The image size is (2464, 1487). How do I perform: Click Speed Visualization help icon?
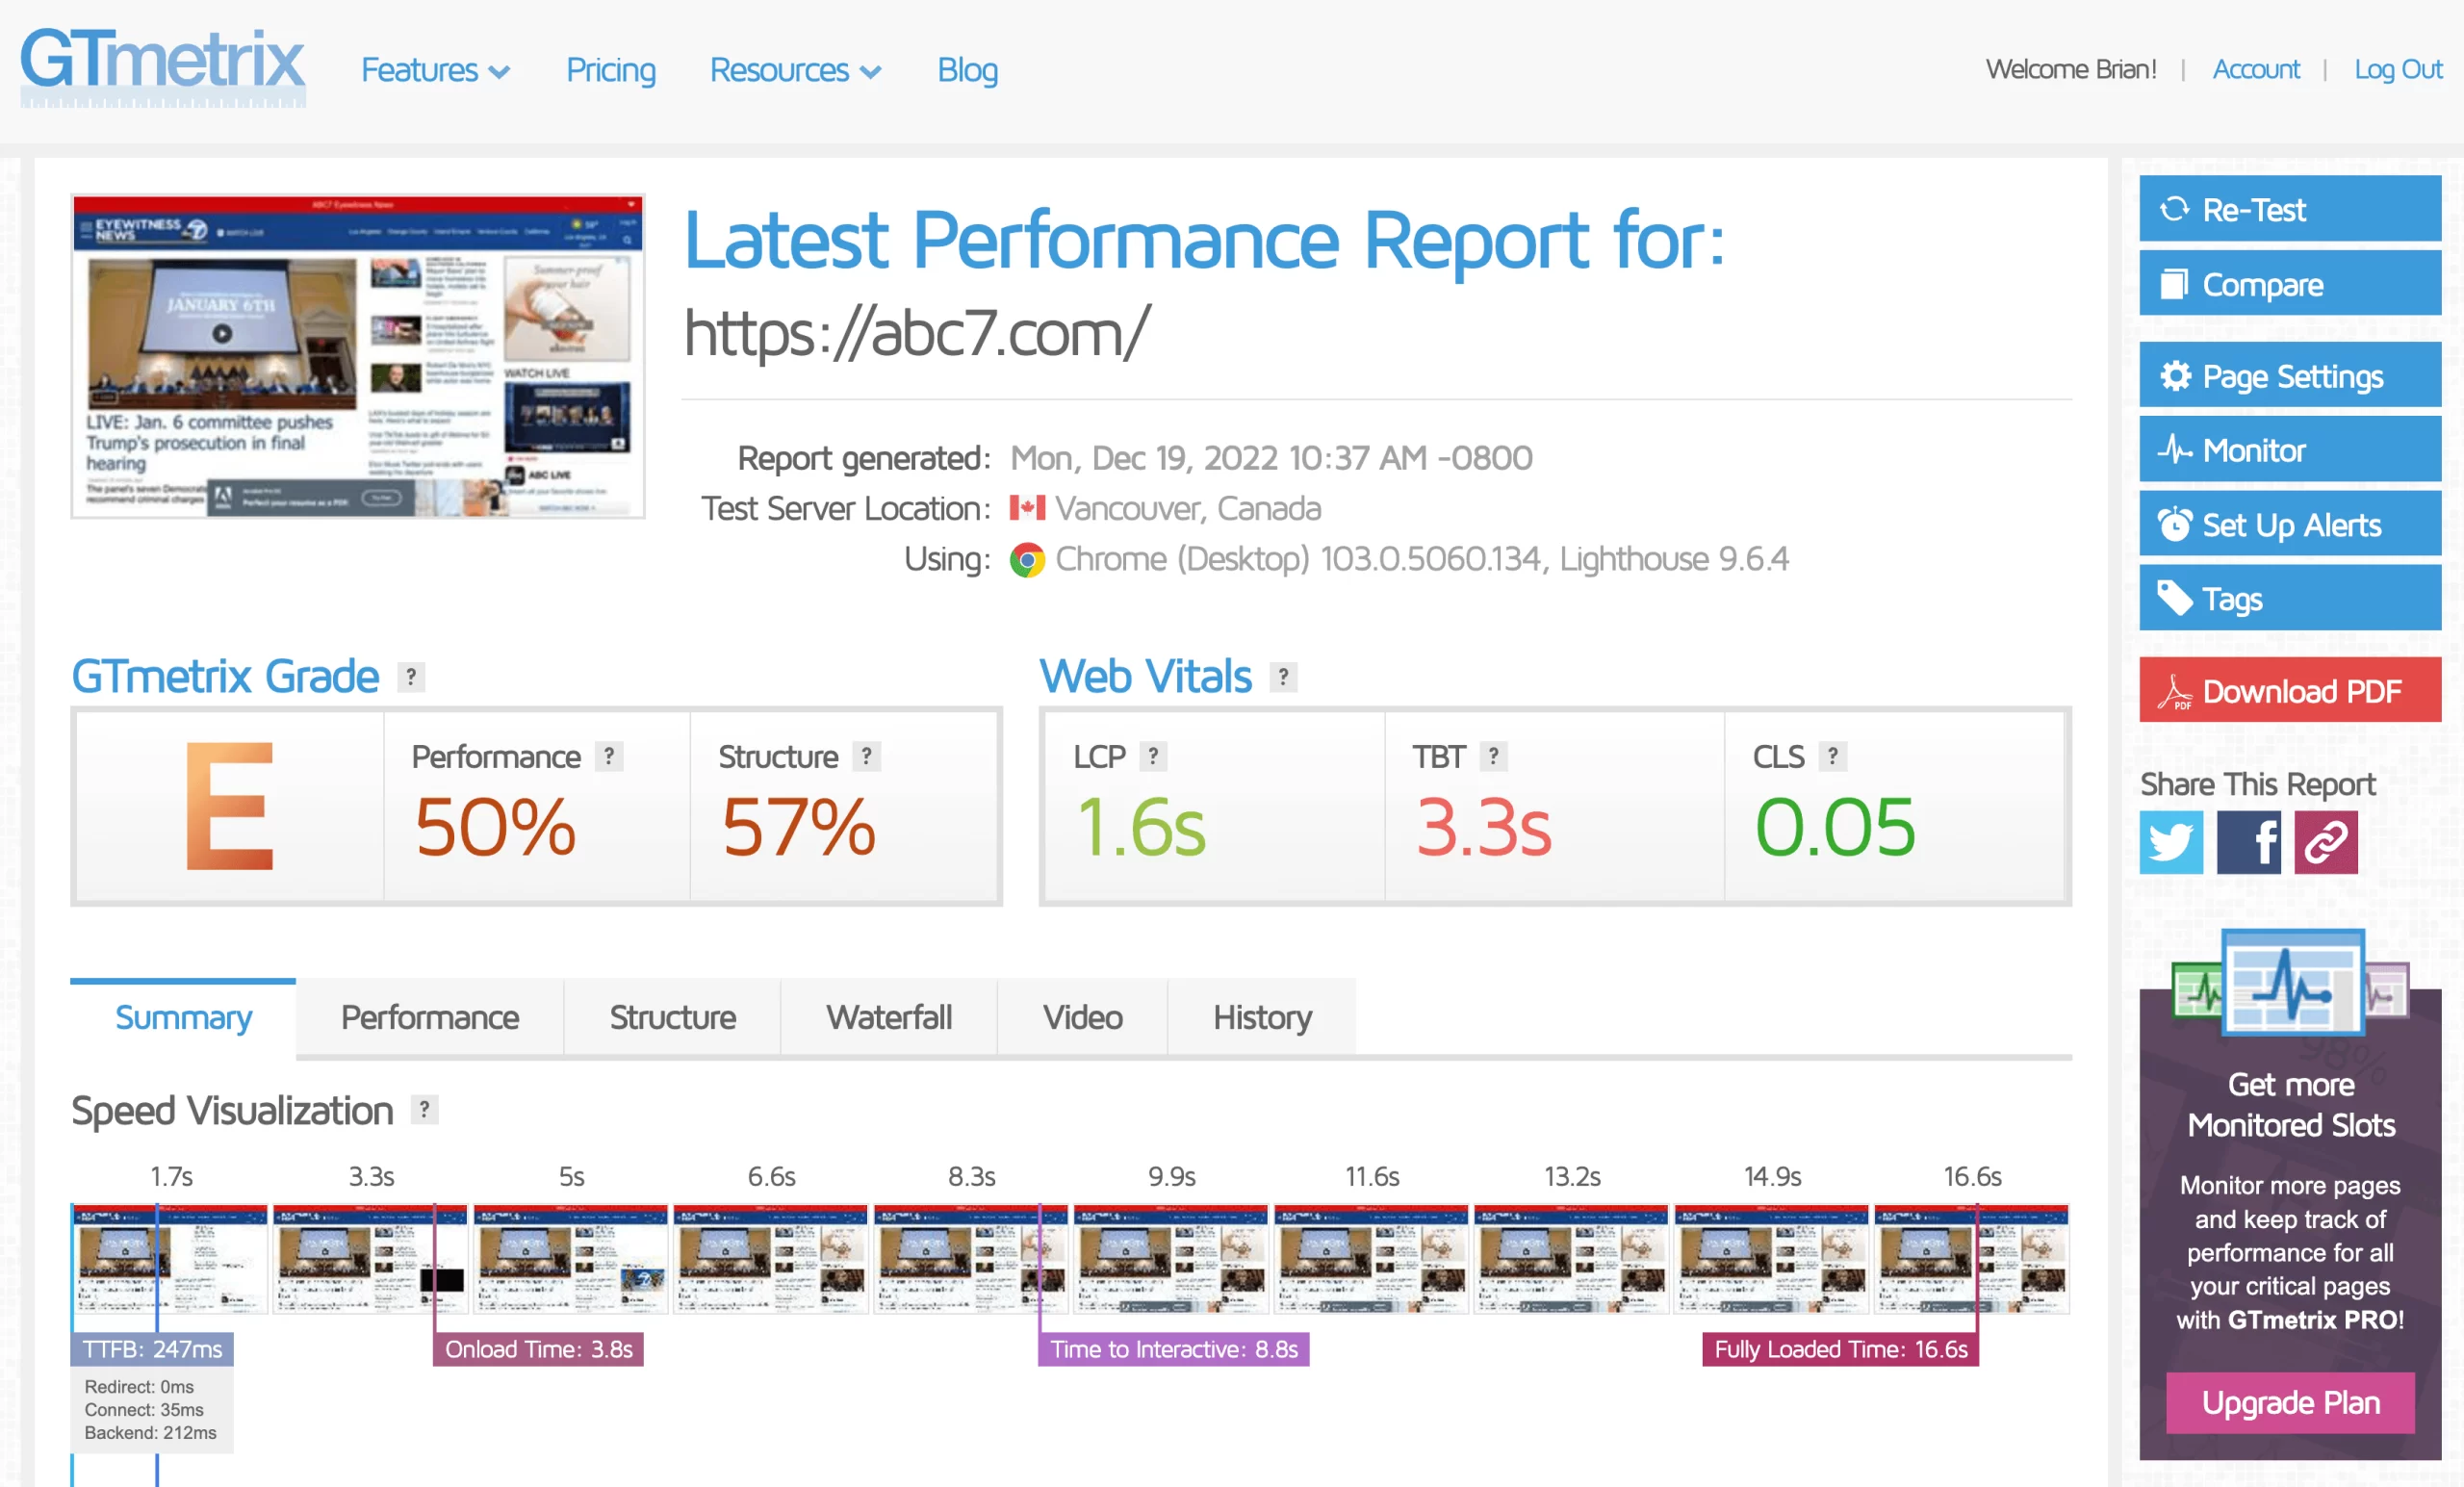click(424, 1109)
